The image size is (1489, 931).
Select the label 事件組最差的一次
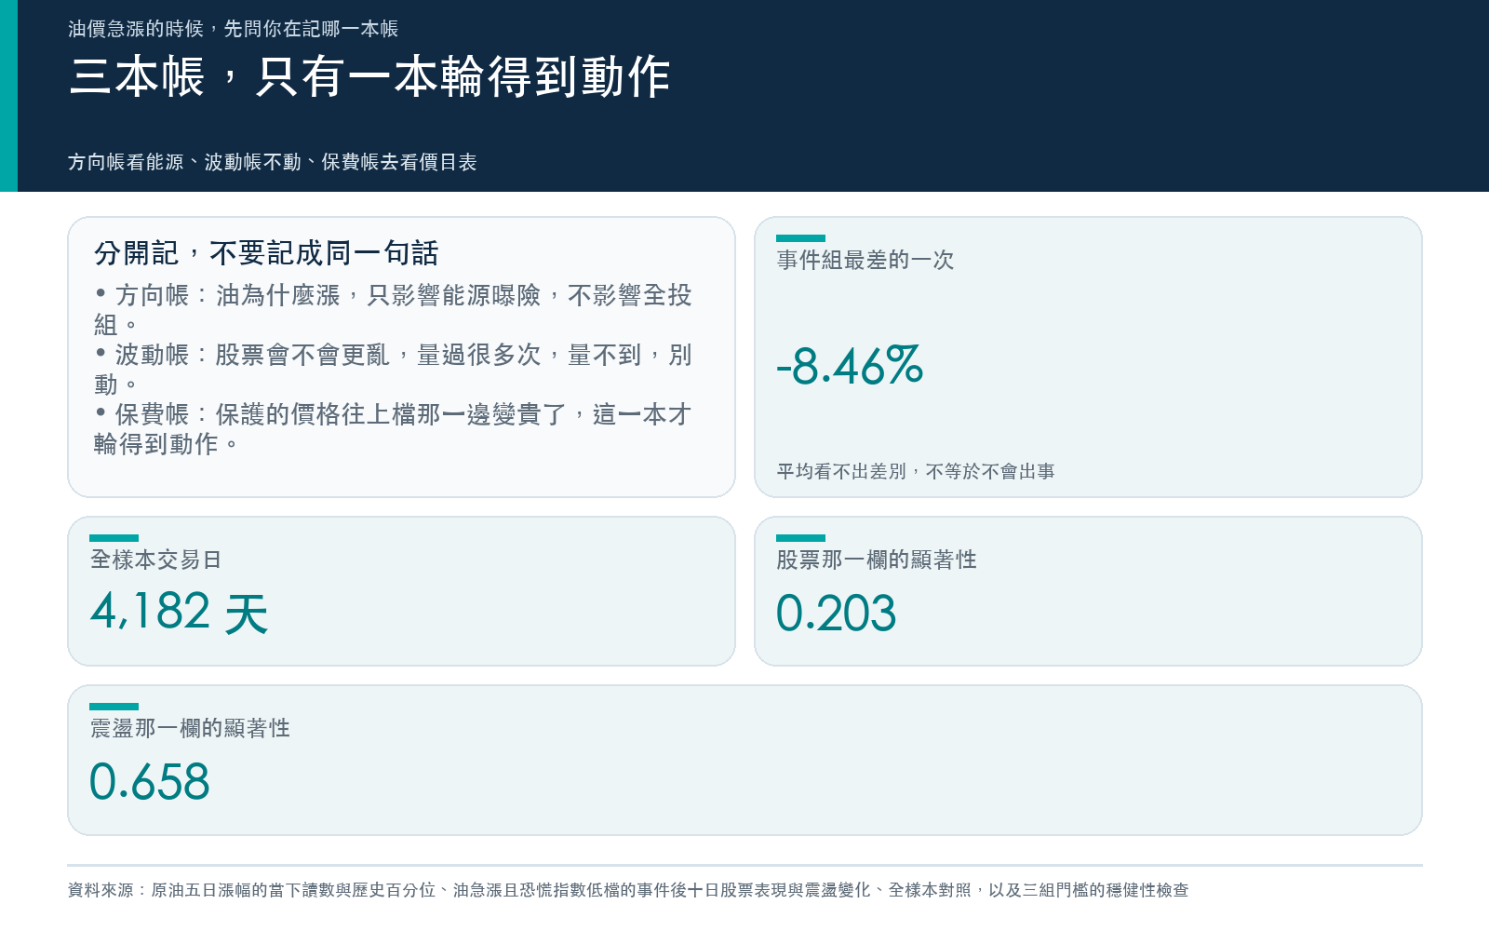[865, 260]
